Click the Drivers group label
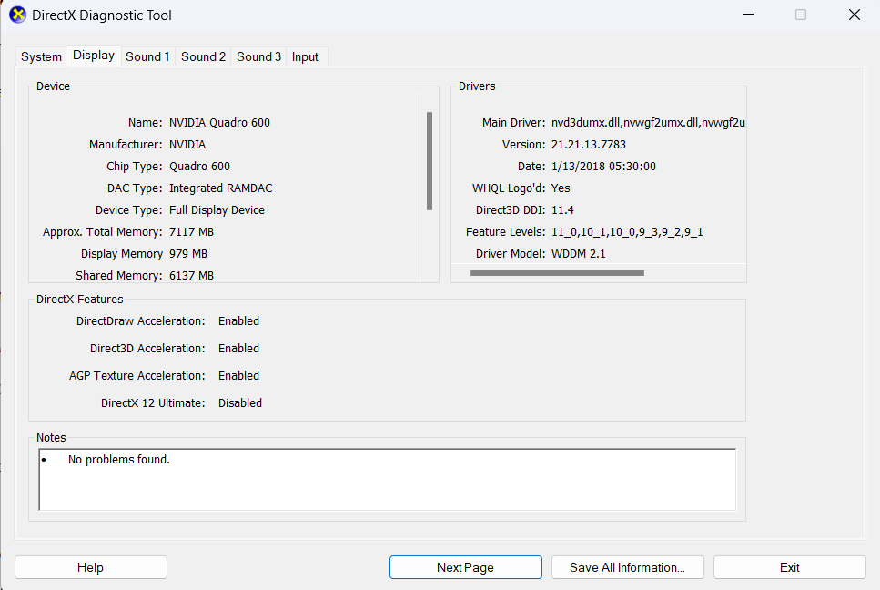 click(x=477, y=86)
